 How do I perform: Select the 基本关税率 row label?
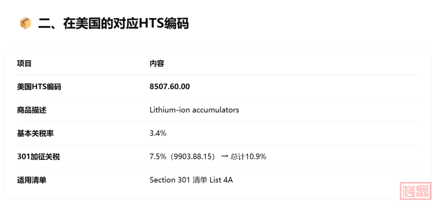pos(35,133)
